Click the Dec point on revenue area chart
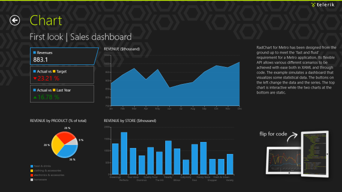This screenshot has height=192, width=342. (239, 62)
